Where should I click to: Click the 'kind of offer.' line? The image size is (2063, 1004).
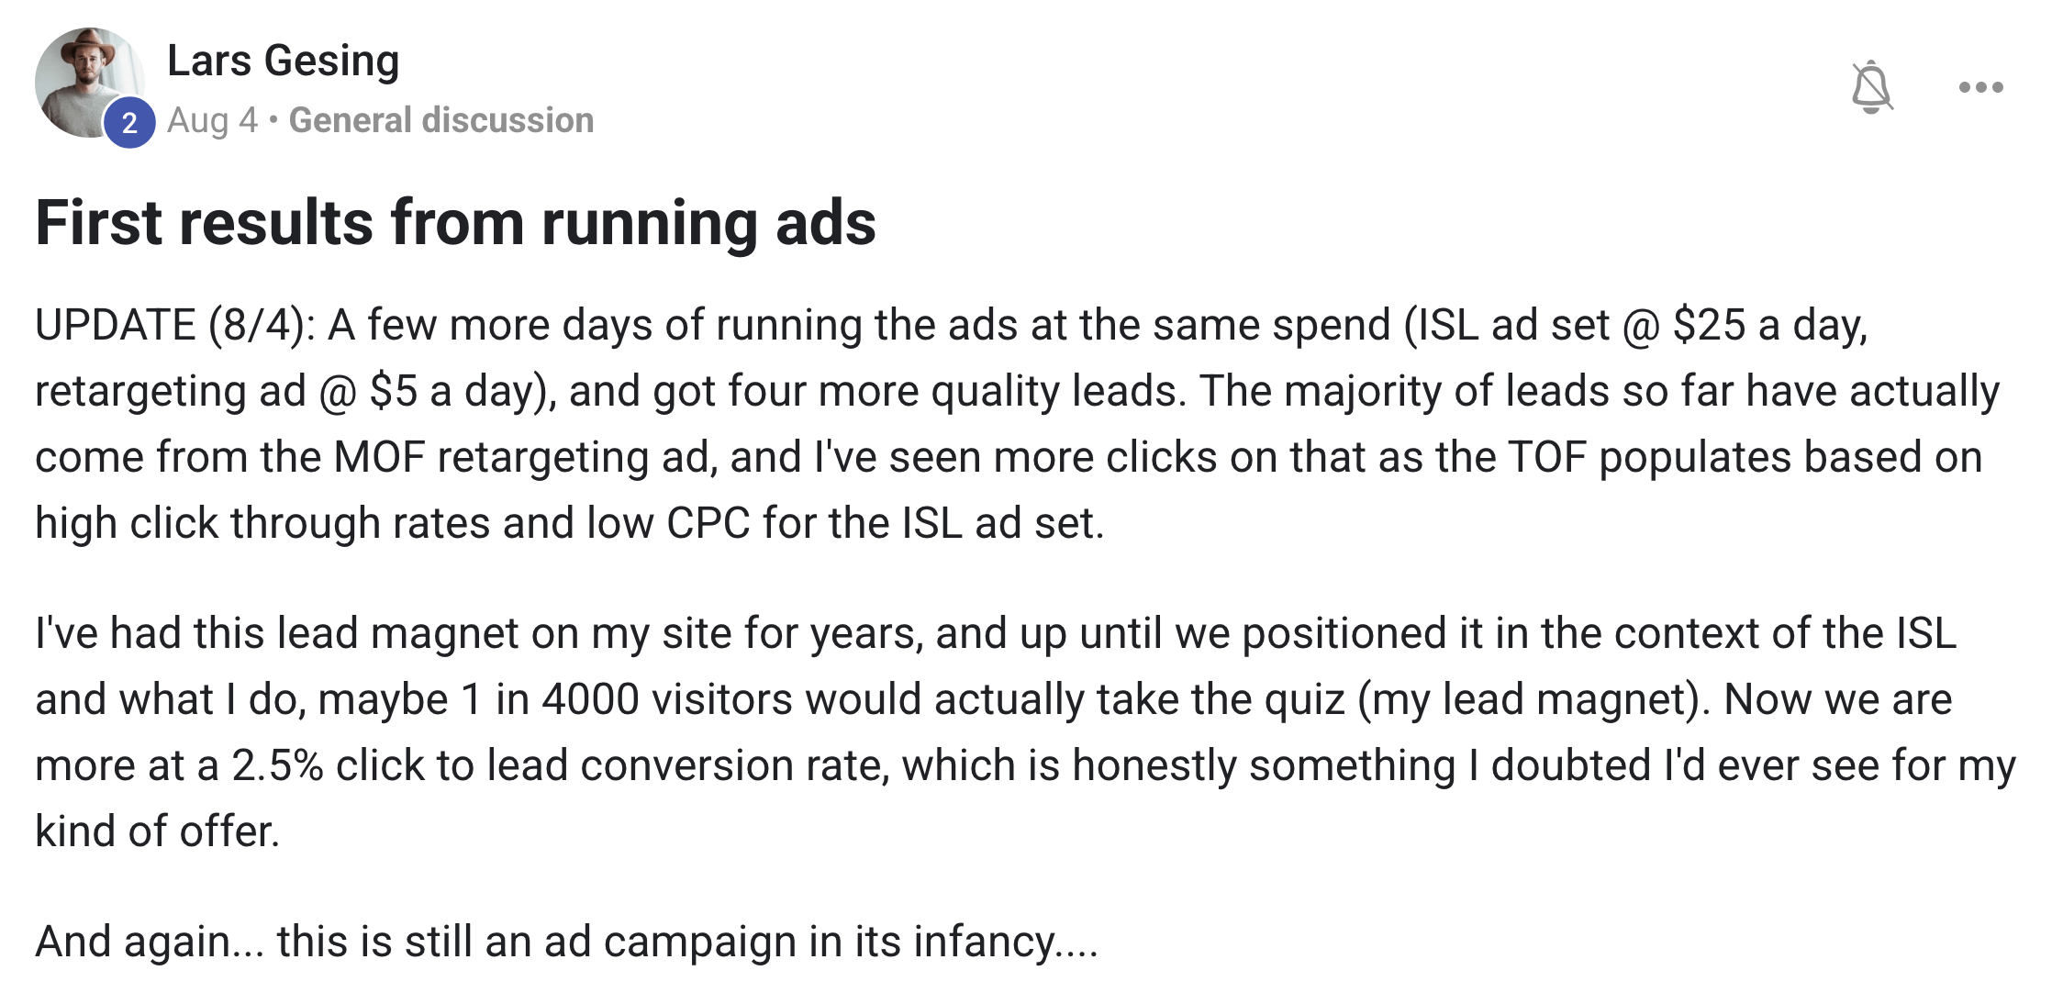pyautogui.click(x=157, y=831)
